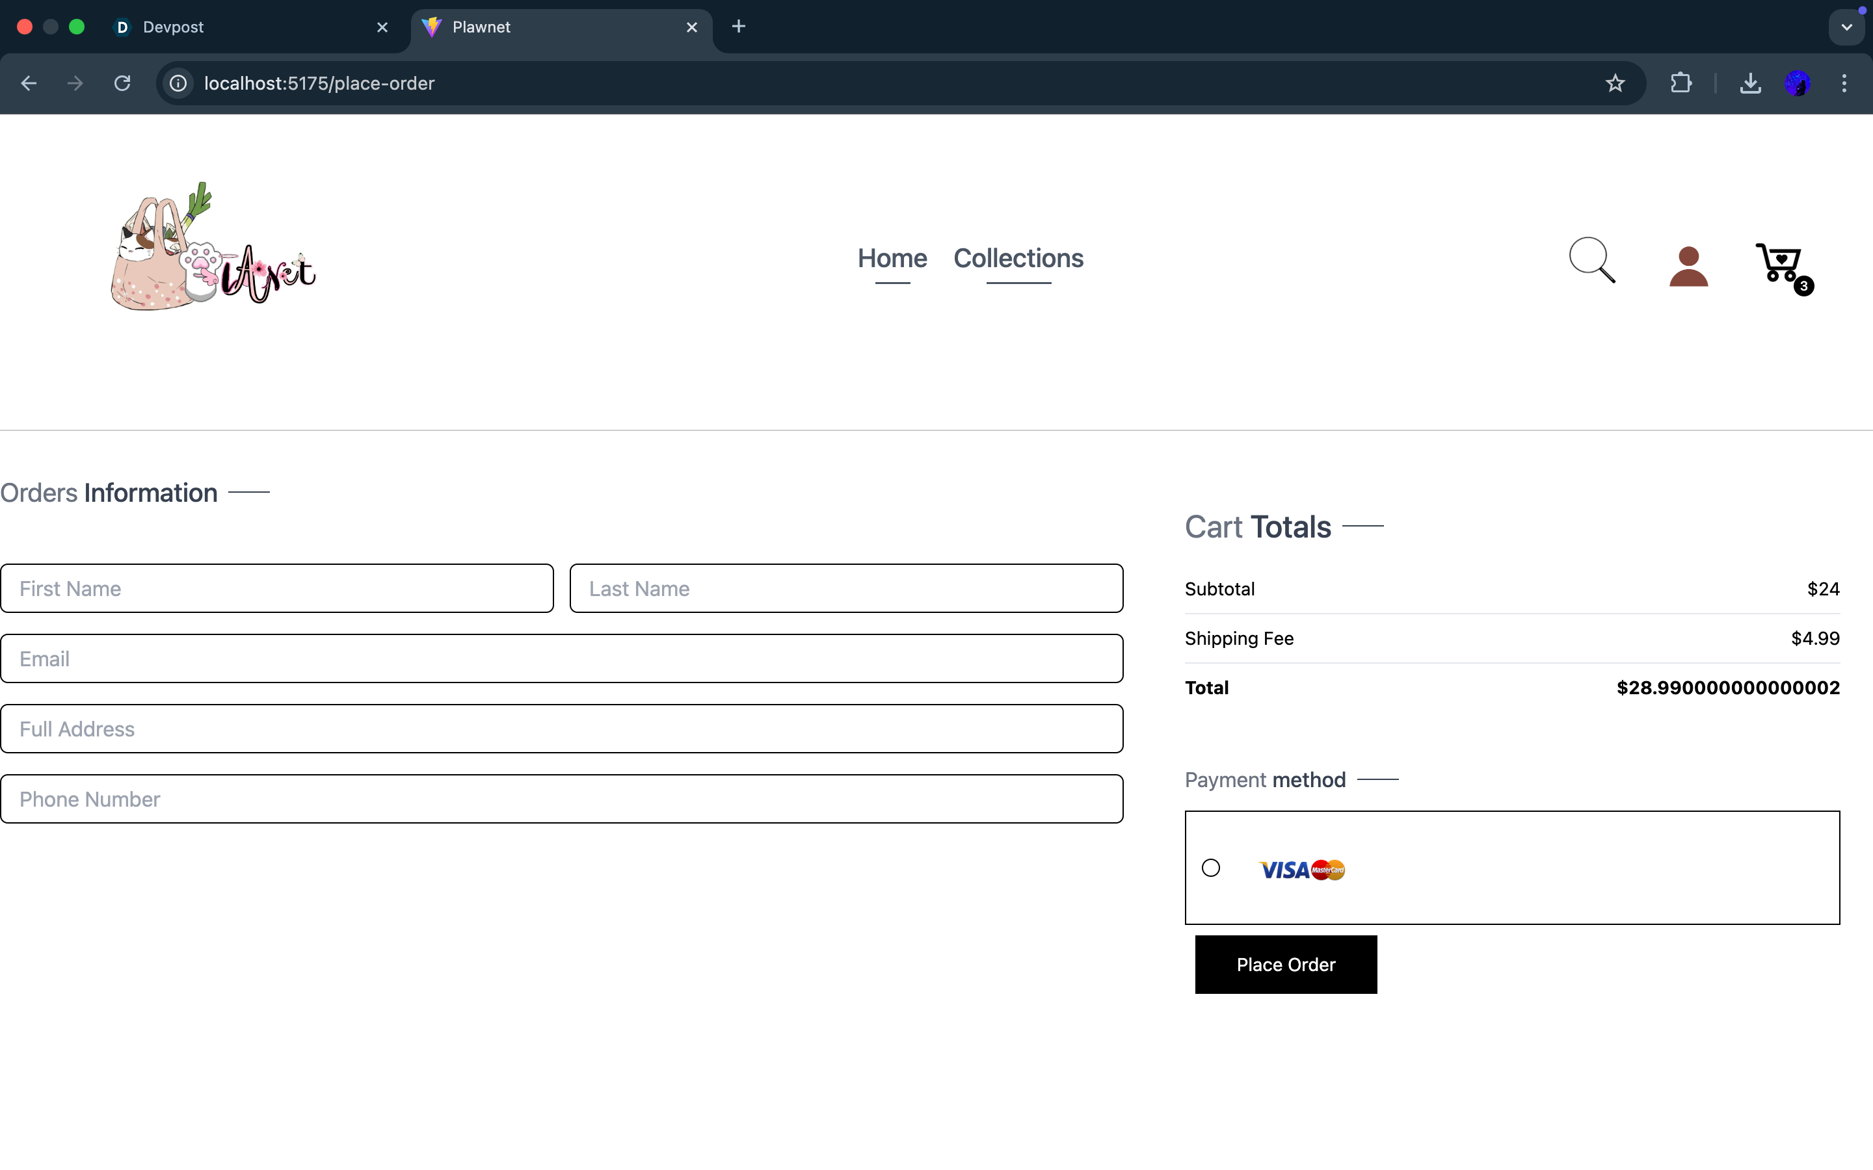Screen dimensions: 1873x1170
Task: Open the Collections nav link
Action: click(x=1018, y=259)
